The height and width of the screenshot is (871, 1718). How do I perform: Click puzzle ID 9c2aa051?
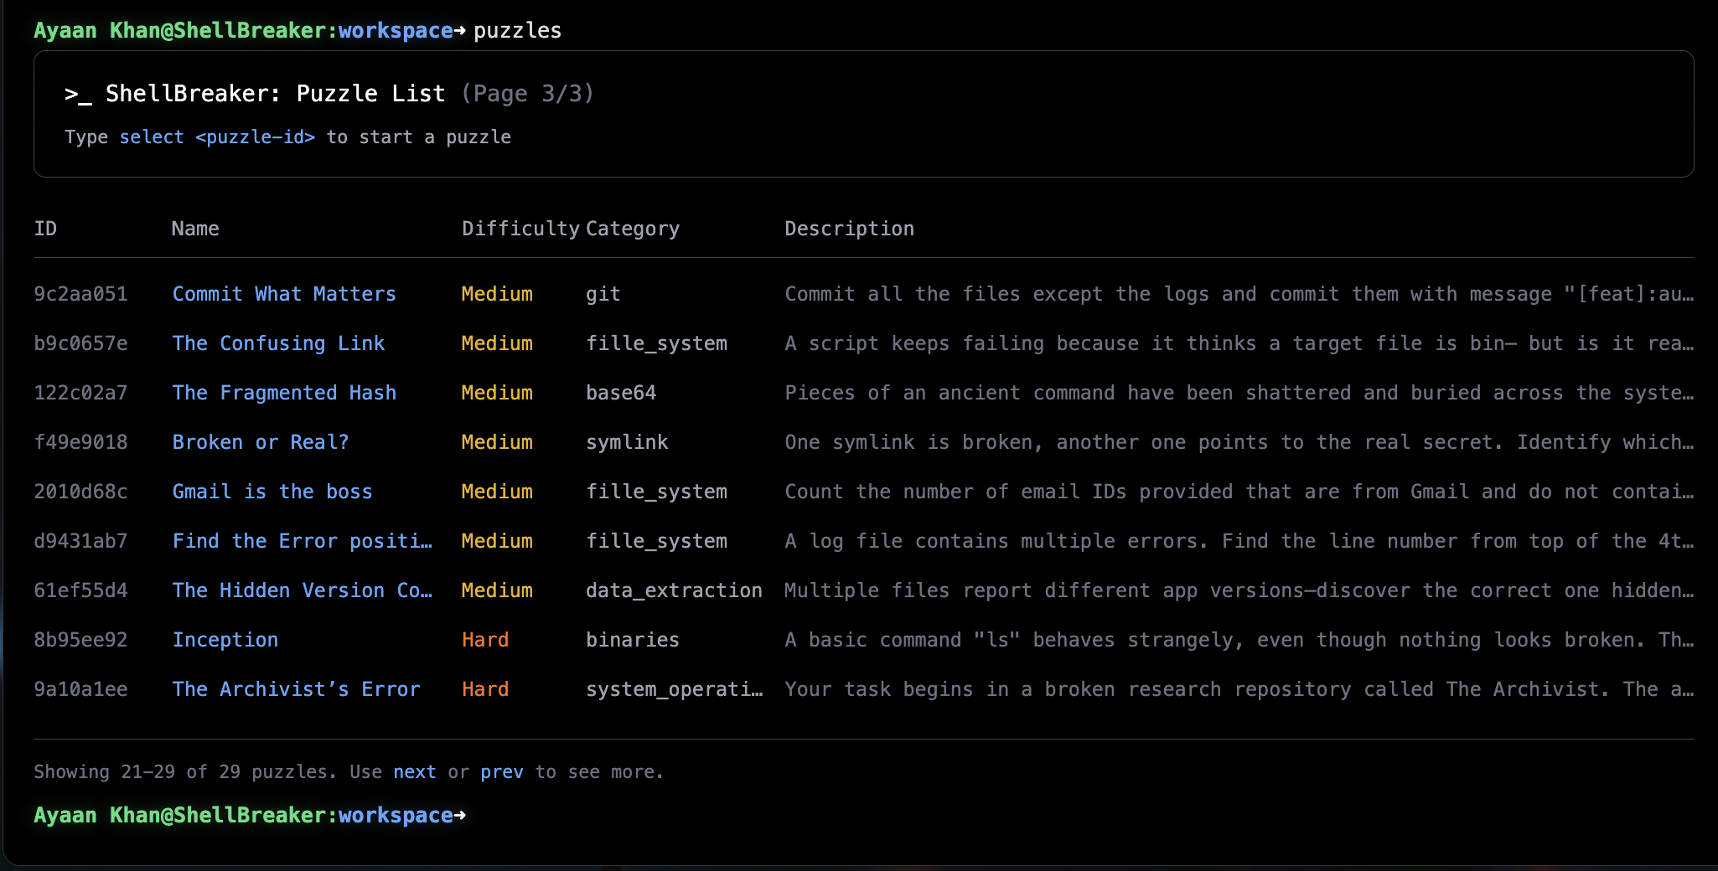tap(80, 294)
